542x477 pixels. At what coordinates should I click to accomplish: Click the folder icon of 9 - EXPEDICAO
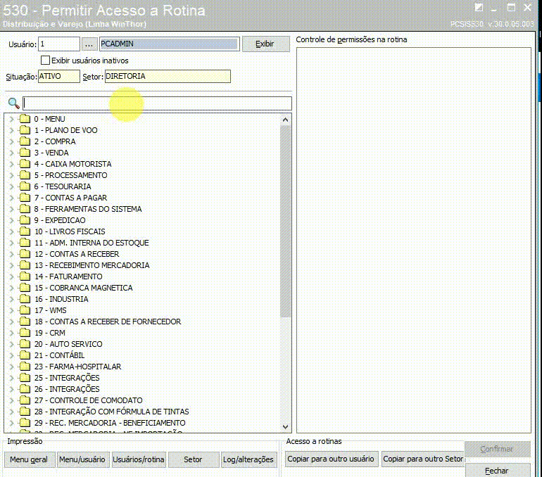[25, 220]
